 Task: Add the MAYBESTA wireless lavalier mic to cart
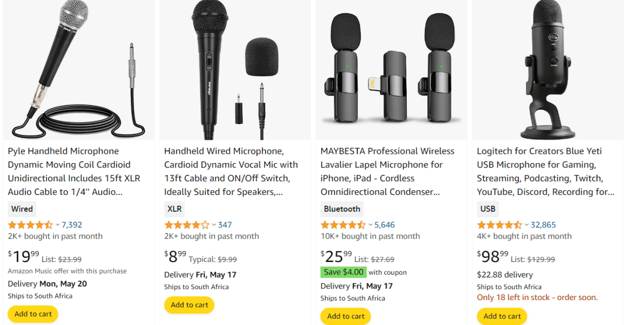[345, 316]
